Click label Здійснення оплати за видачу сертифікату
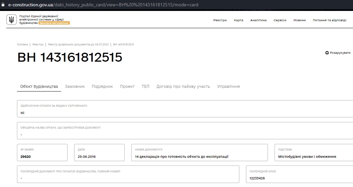This screenshot has height=187, width=353. [54, 106]
